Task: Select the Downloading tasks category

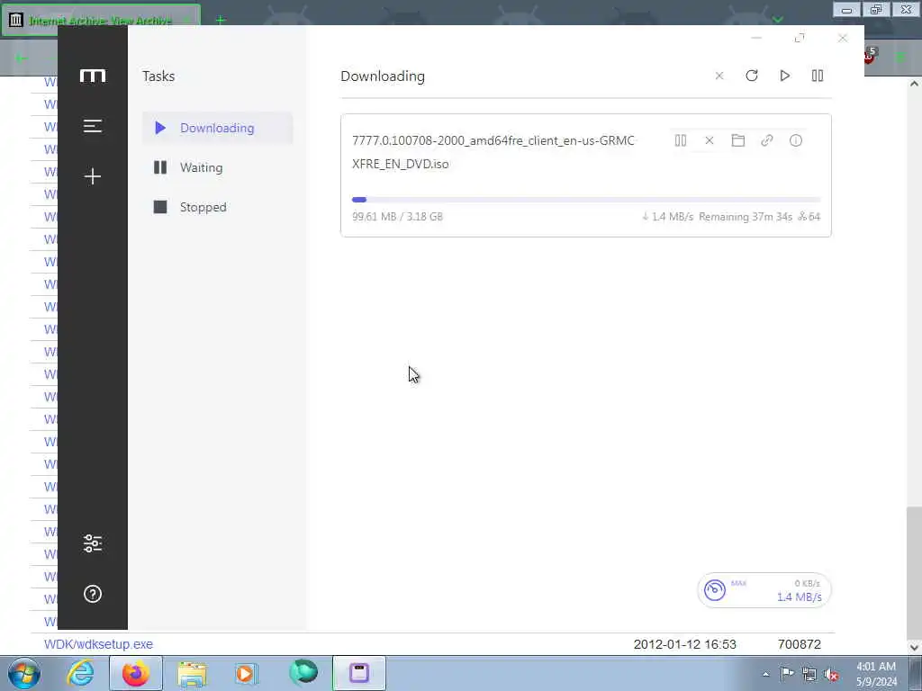Action: pyautogui.click(x=218, y=128)
